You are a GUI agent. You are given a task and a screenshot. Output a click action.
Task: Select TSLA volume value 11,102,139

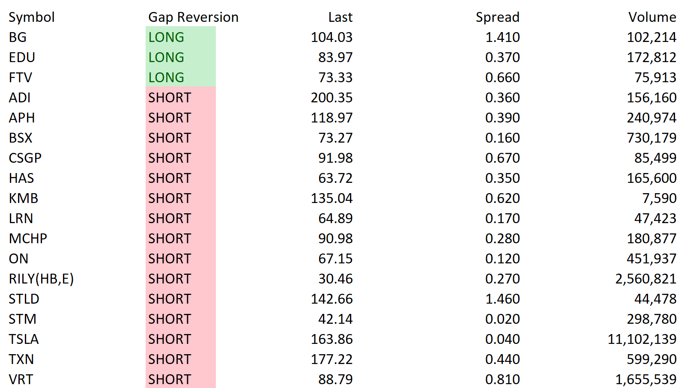click(x=642, y=339)
